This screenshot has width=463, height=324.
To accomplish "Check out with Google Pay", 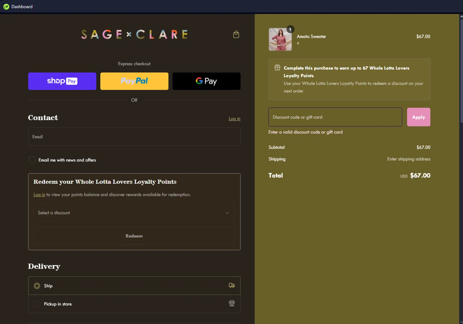I will click(206, 81).
